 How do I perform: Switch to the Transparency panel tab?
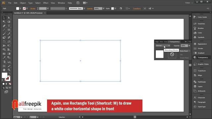point(174,42)
